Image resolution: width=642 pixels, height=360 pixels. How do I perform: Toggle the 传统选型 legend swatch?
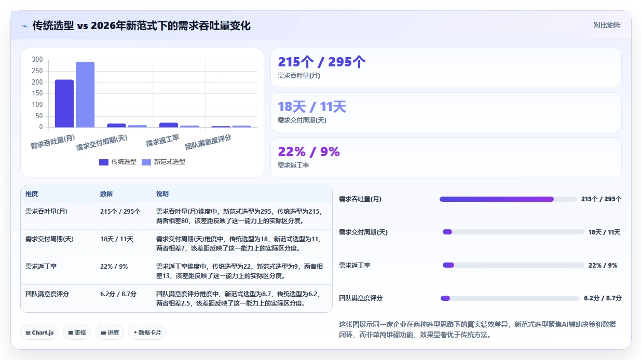click(104, 162)
